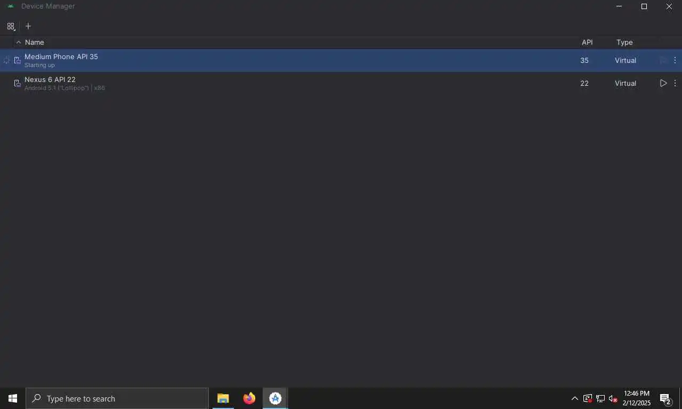The width and height of the screenshot is (682, 409).
Task: Open File Explorer from taskbar
Action: tap(223, 398)
